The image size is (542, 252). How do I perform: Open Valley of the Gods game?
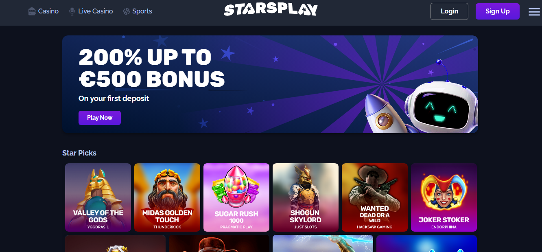pos(98,197)
